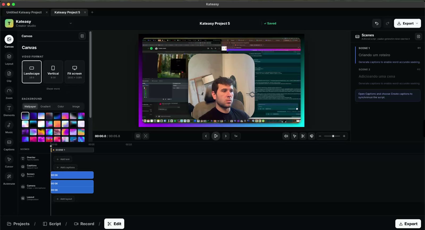Open the Automate sidebar panel
This screenshot has height=230, width=425.
click(x=9, y=179)
